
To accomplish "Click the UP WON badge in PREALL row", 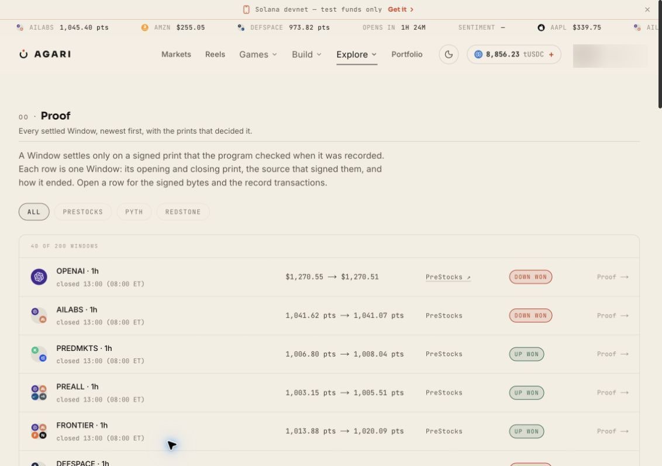I will point(526,392).
